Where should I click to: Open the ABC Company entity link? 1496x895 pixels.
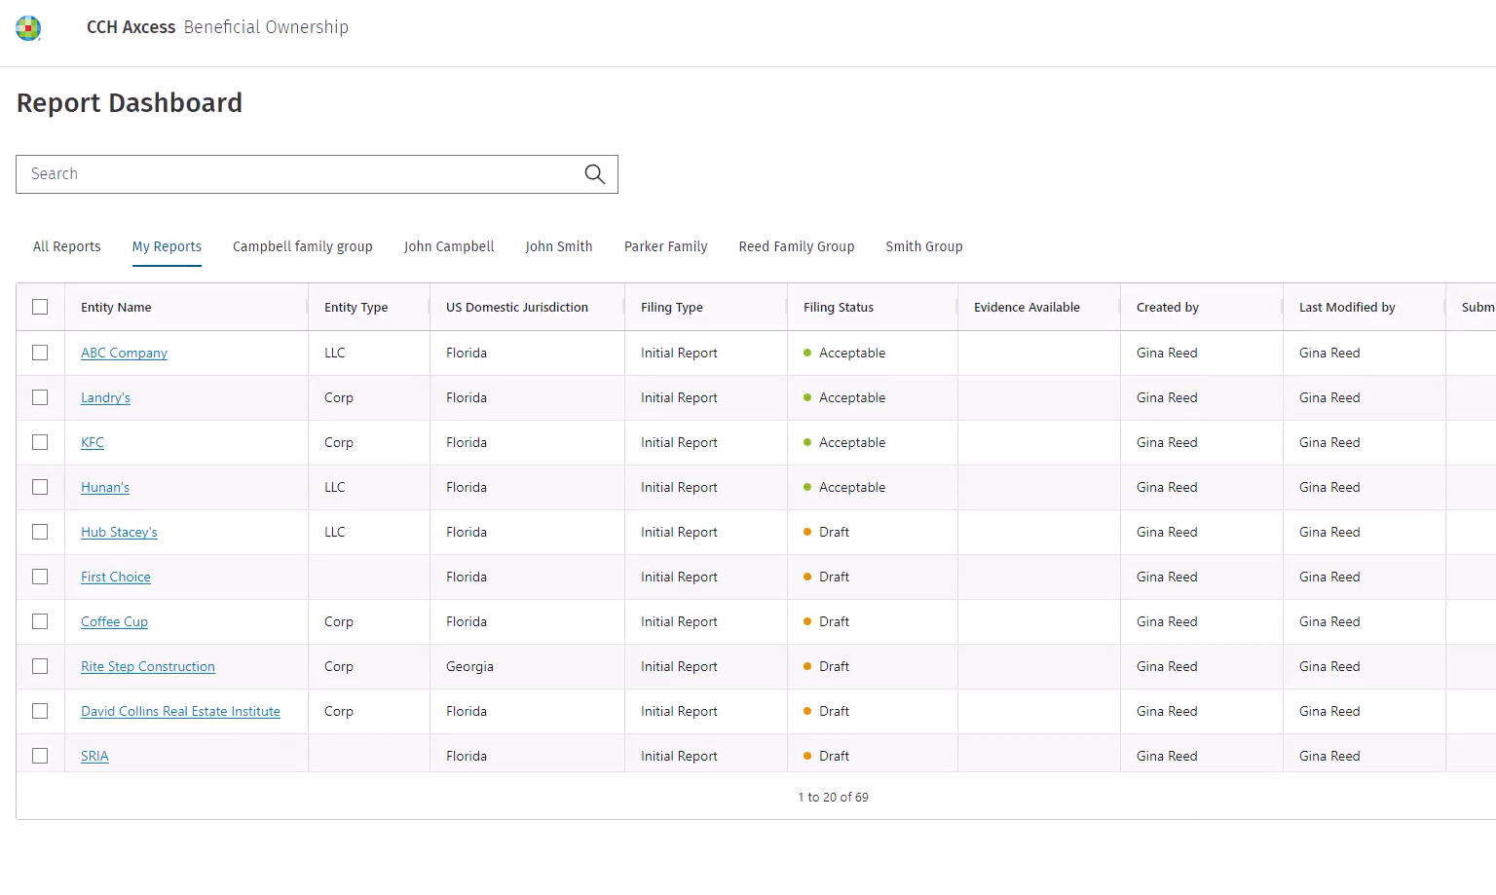(124, 353)
